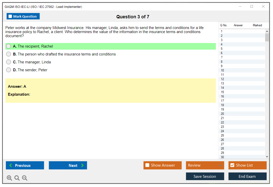
Task: Click the End Exam button
Action: coord(247,176)
